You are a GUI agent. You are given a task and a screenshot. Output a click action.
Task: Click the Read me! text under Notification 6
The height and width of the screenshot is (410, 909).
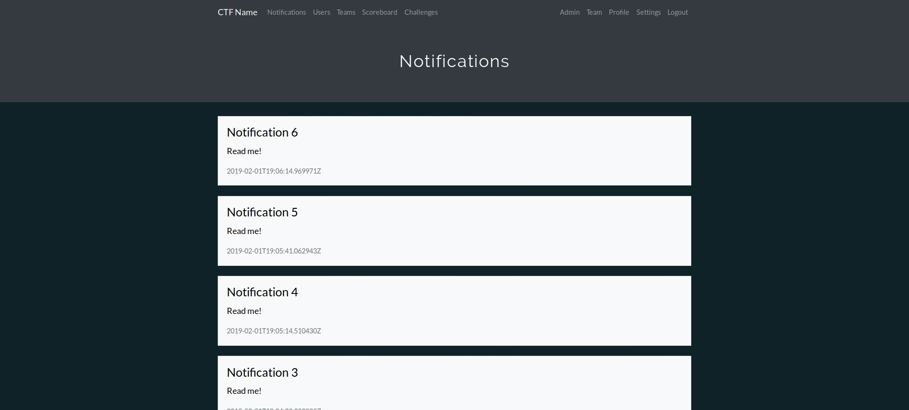pos(244,151)
